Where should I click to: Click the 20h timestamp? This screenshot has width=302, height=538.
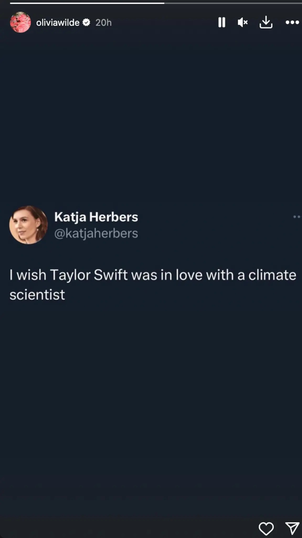click(x=103, y=23)
